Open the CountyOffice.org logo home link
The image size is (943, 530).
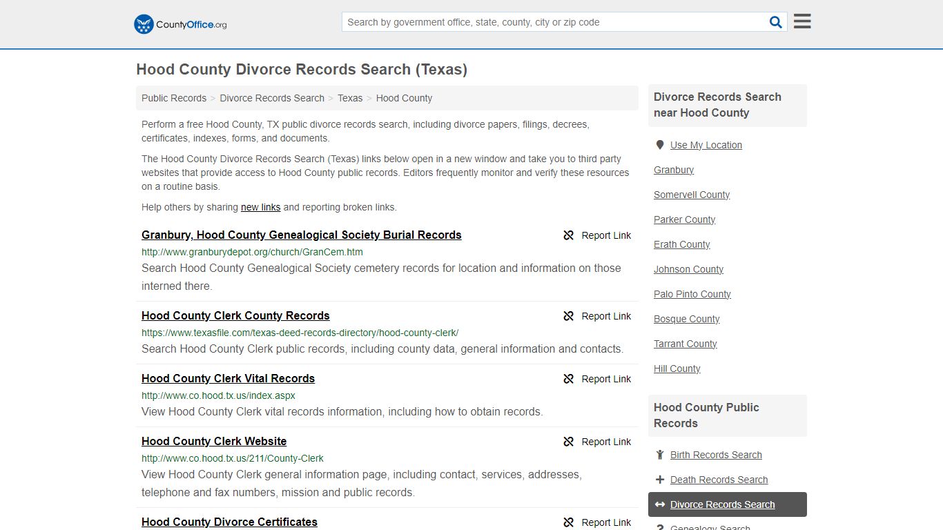(180, 24)
